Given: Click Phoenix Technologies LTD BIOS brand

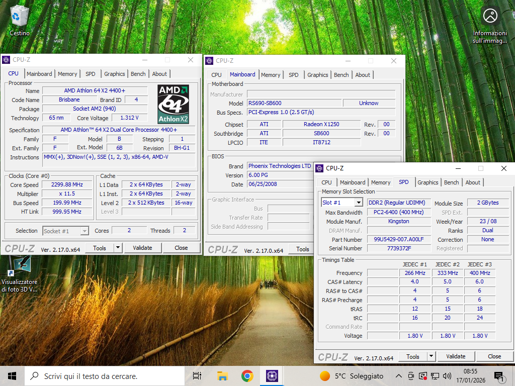Looking at the screenshot, I should (279, 166).
